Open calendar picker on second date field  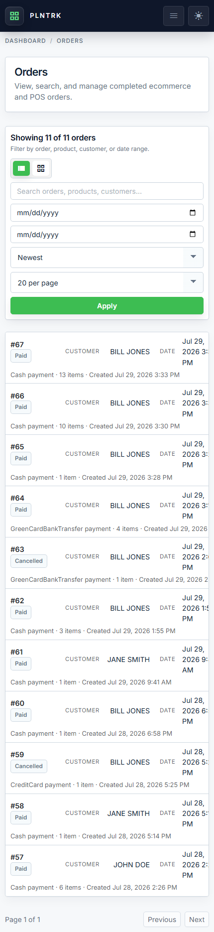pos(193,234)
